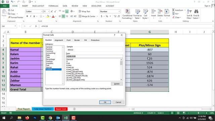Toggle Bold formatting

pos(27,16)
